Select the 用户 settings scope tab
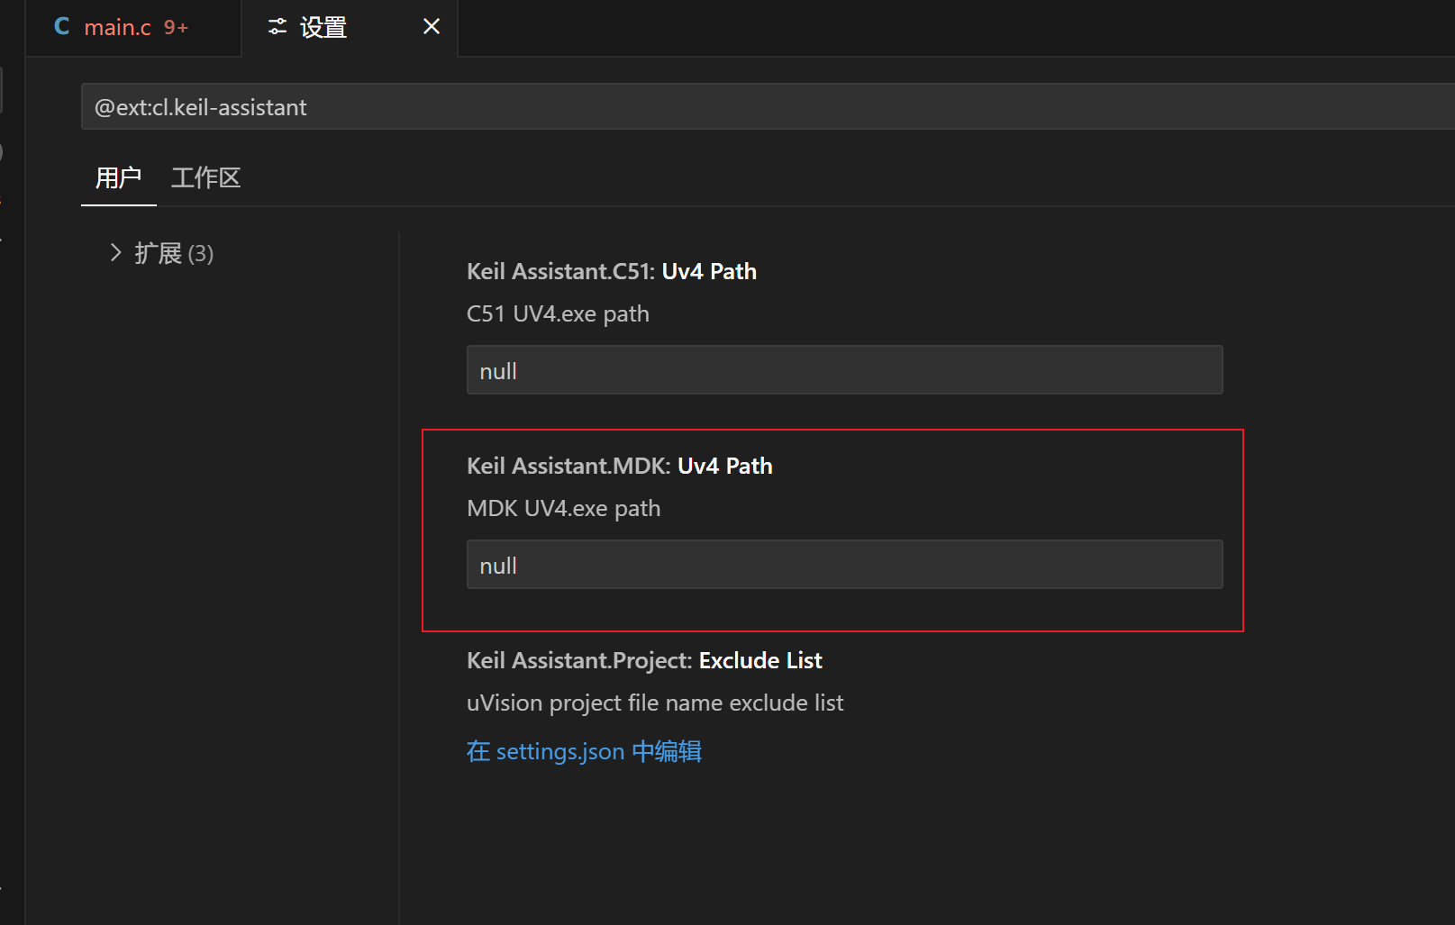Screen dimensions: 1455x925 click(x=119, y=178)
